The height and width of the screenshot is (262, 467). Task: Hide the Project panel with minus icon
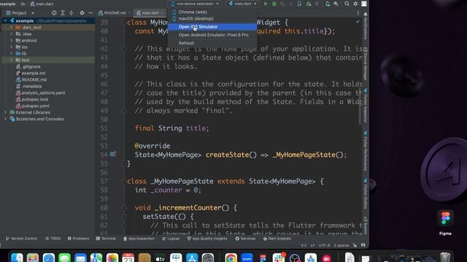(x=90, y=13)
